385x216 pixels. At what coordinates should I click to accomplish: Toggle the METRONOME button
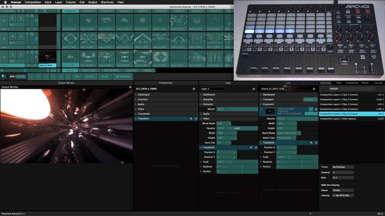pyautogui.click(x=123, y=77)
